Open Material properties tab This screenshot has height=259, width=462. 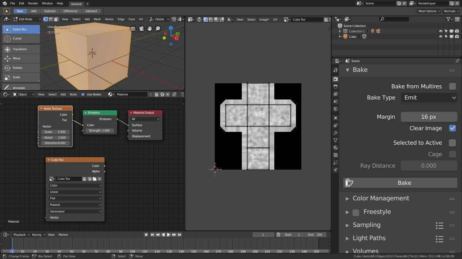[336, 148]
